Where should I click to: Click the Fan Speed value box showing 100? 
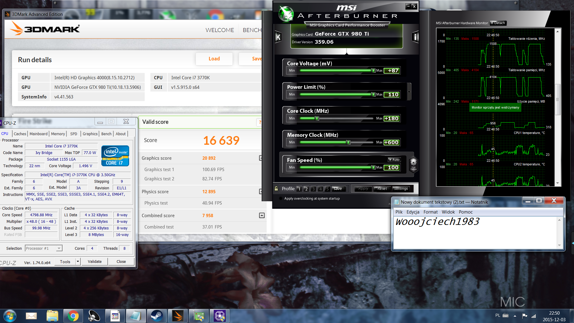click(392, 167)
